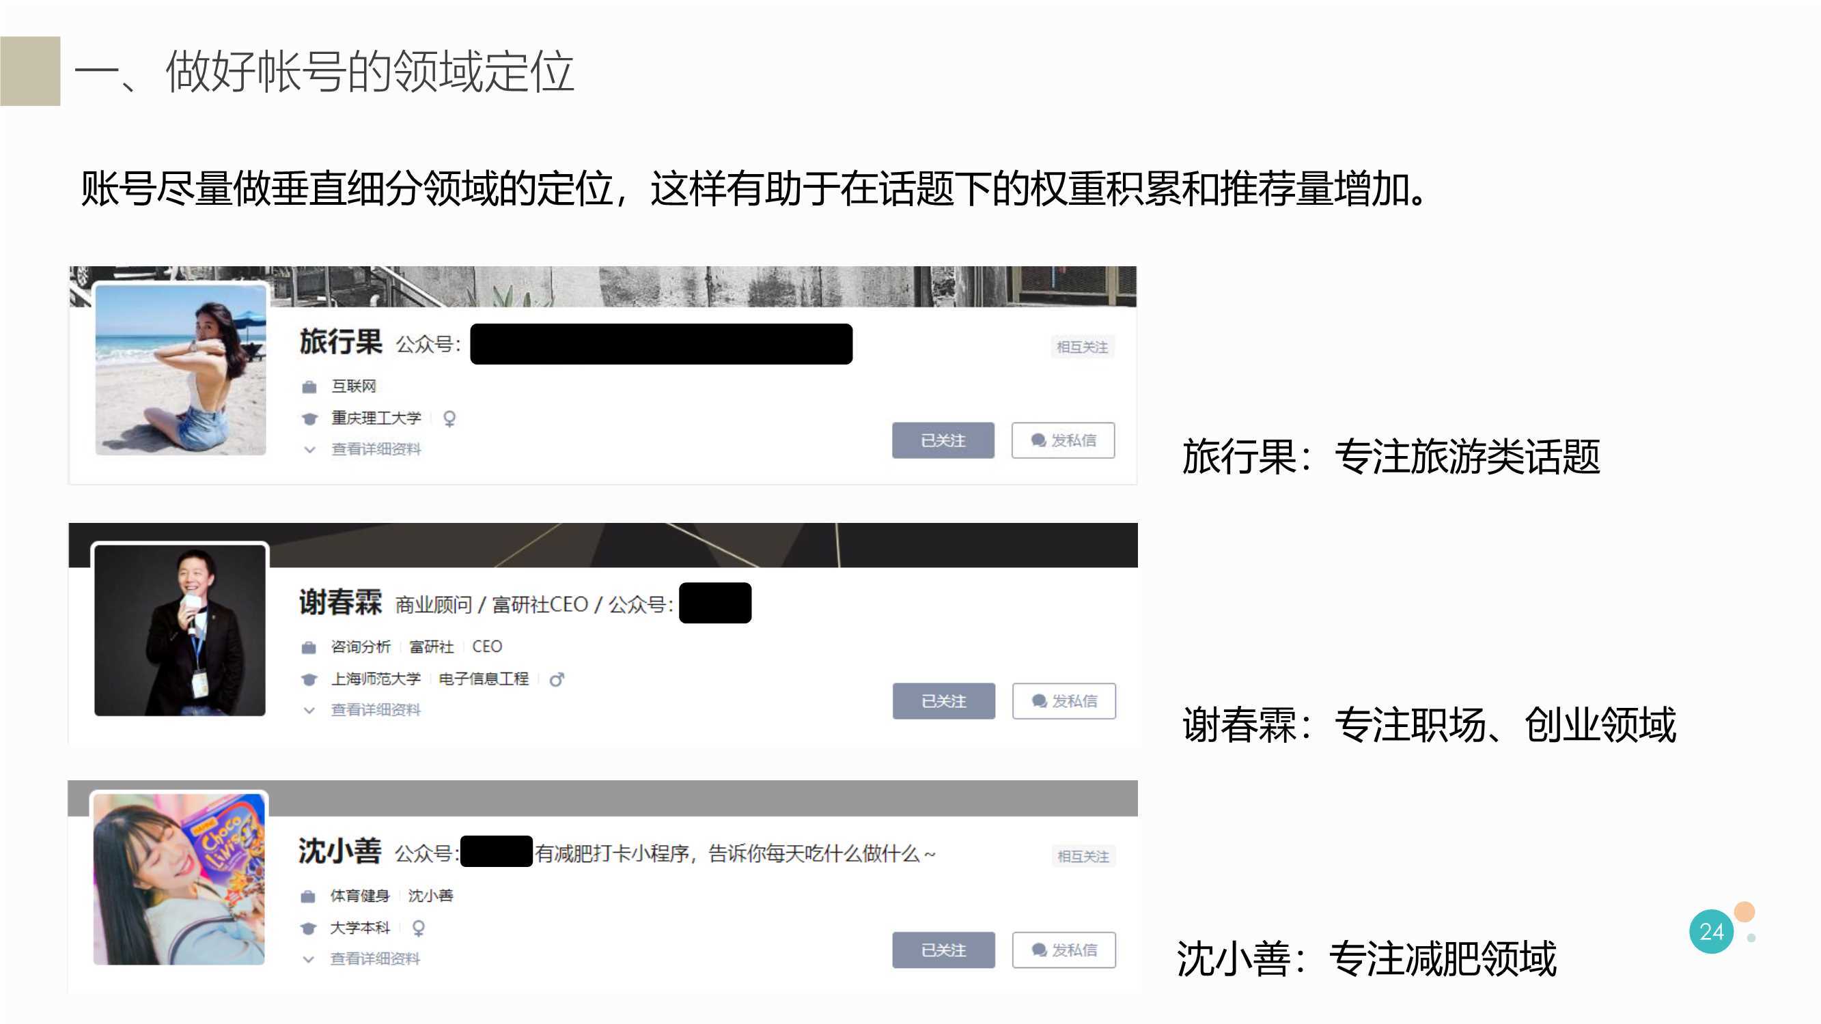Click the female gender icon in 沈小善's profile

[x=419, y=928]
